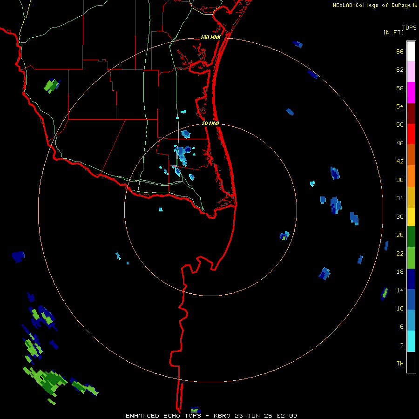
Task: Click the magenta swatch between 54 and 58
Action: coord(411,93)
